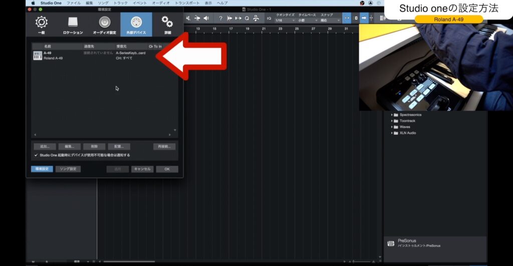Click the Apple menu icon
The height and width of the screenshot is (266, 513).
pos(33,3)
